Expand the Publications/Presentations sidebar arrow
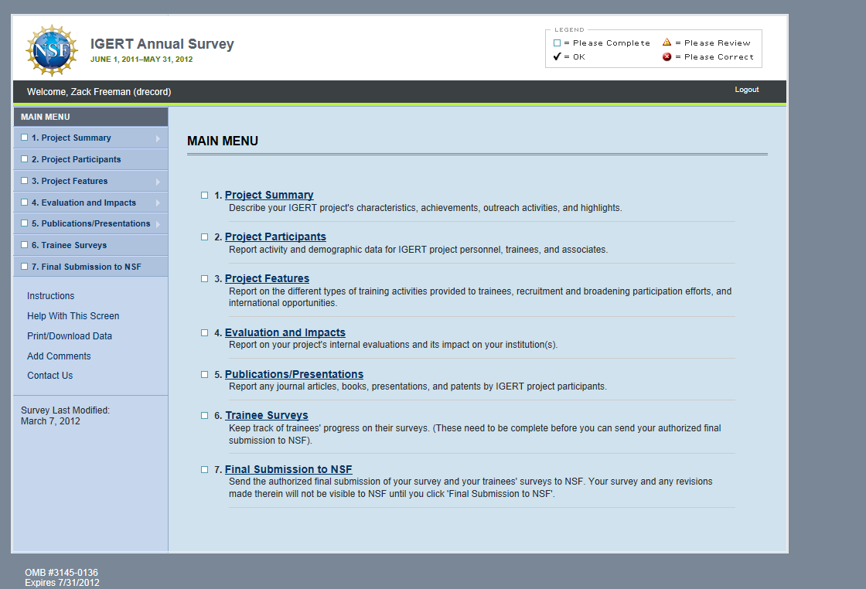This screenshot has width=866, height=589. pyautogui.click(x=158, y=224)
